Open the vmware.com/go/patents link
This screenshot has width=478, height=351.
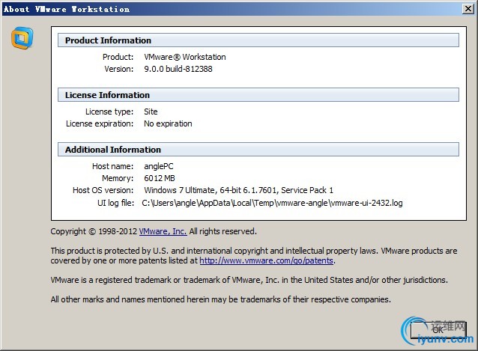pos(267,260)
